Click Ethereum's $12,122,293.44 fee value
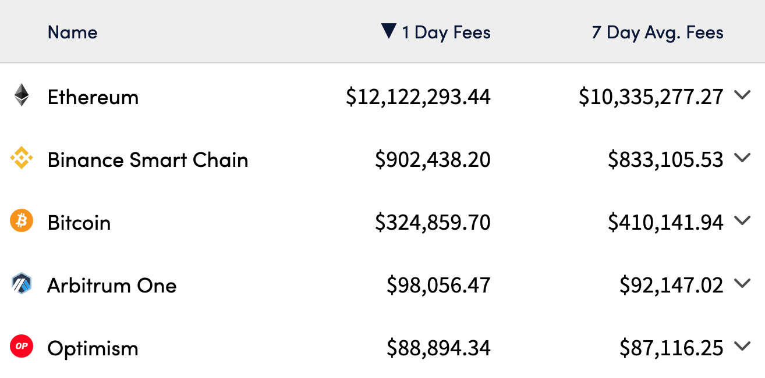 pos(418,97)
